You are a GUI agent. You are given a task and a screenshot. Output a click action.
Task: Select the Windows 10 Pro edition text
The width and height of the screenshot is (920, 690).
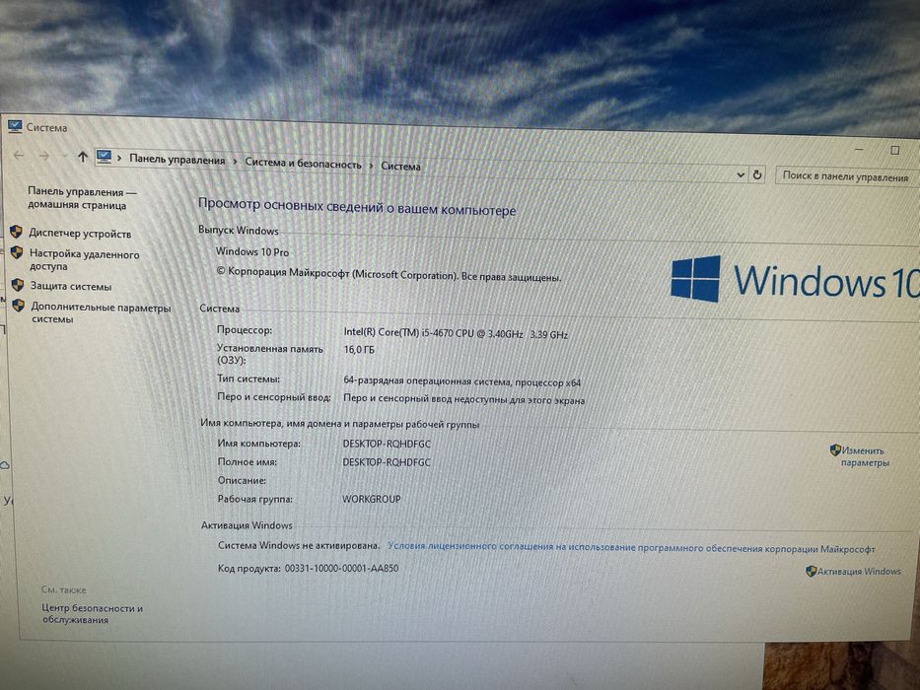pyautogui.click(x=252, y=251)
